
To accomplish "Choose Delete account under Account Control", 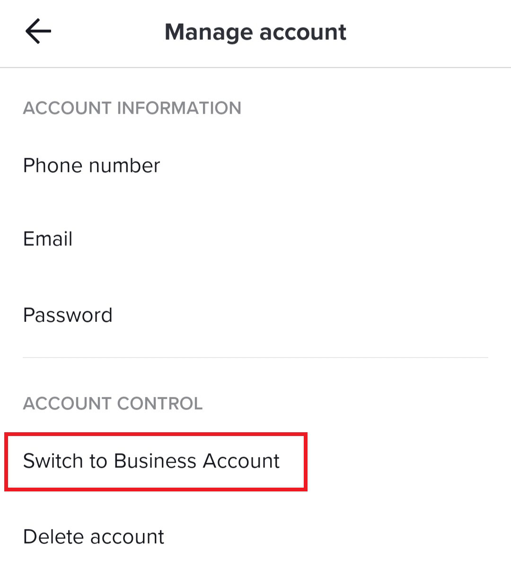I will click(94, 537).
